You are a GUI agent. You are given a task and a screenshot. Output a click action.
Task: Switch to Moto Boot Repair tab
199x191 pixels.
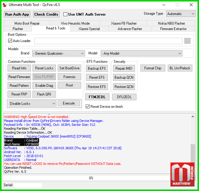pos(27,23)
